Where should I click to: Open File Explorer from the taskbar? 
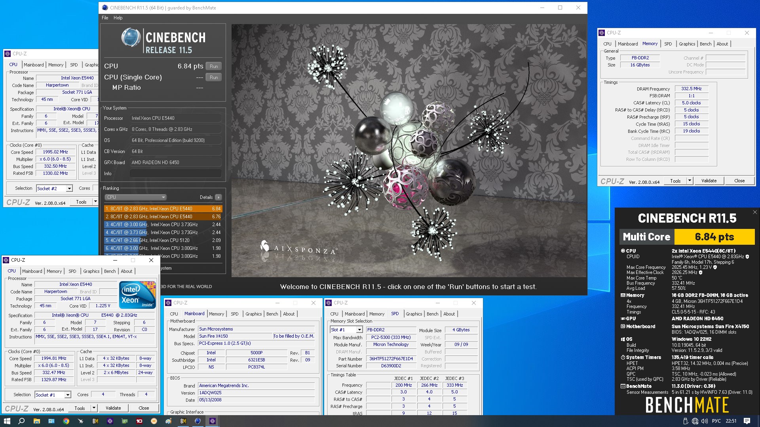[x=36, y=421]
